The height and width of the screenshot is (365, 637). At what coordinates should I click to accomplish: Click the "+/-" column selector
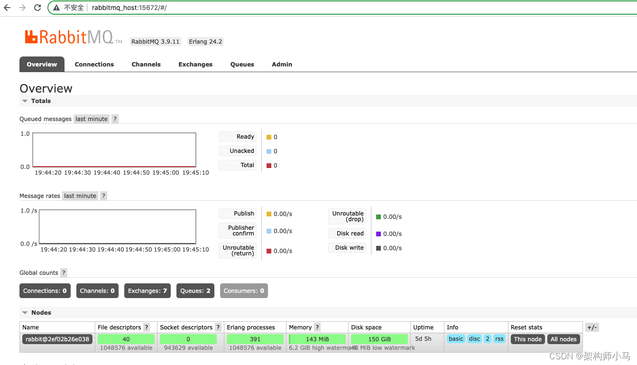point(592,327)
